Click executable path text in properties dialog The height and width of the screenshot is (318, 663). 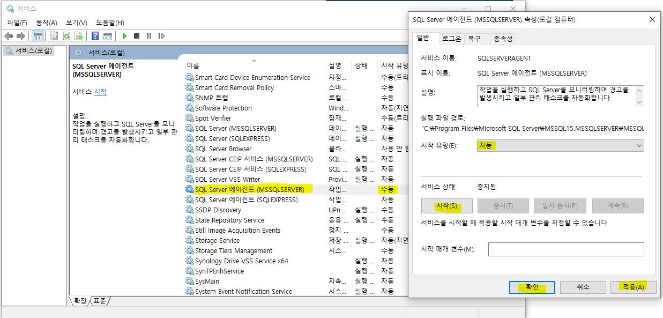click(532, 129)
